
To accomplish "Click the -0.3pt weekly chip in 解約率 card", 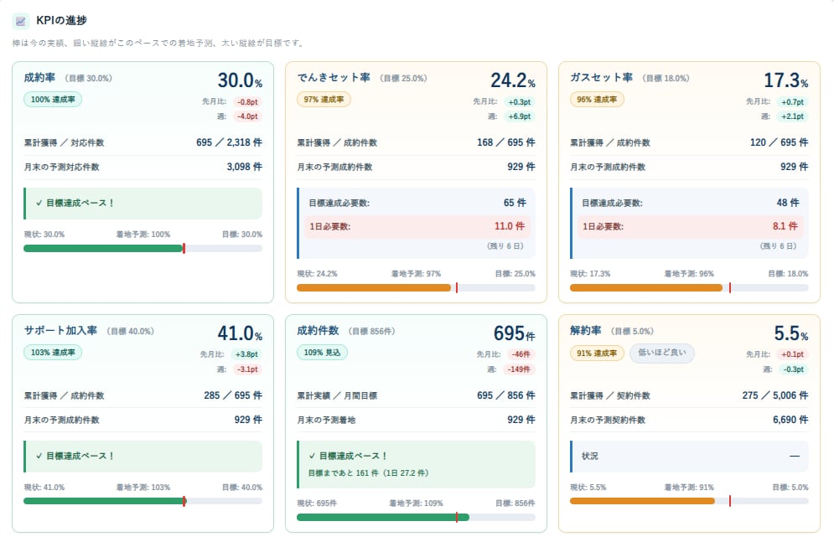I will [794, 369].
